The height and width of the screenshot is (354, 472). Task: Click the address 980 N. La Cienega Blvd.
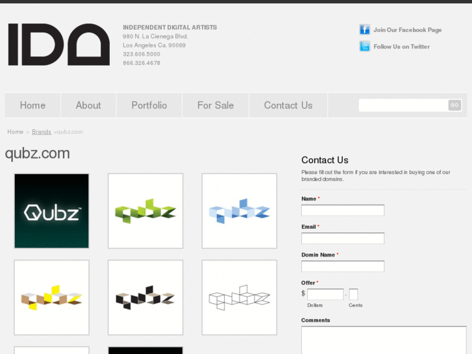(x=155, y=36)
